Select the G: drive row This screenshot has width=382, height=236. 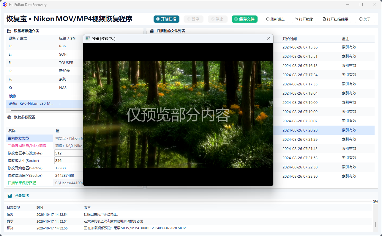[x=44, y=71]
